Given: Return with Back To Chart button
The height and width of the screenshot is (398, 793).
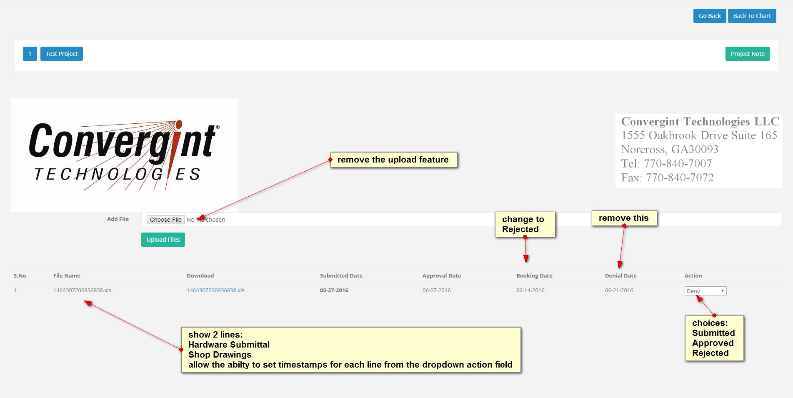Looking at the screenshot, I should [752, 16].
